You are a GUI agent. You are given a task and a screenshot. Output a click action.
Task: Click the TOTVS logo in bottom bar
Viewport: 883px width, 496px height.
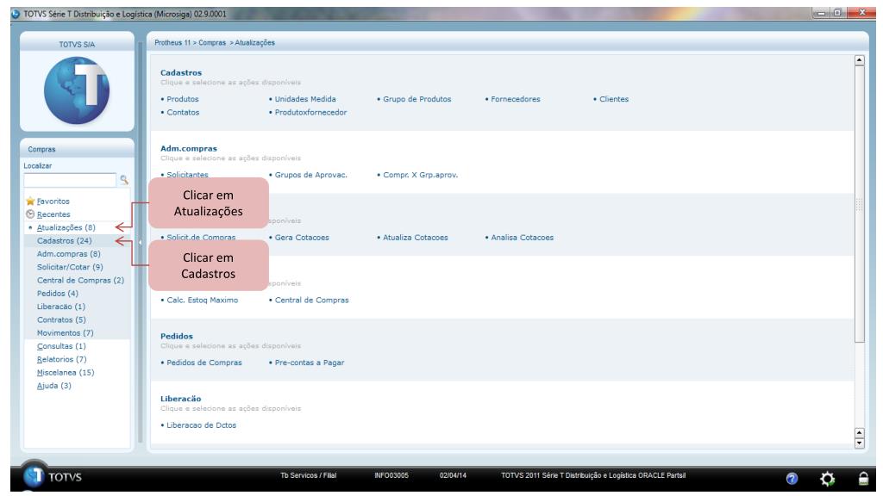click(53, 477)
